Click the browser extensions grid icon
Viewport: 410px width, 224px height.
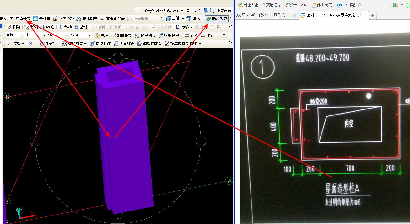coord(396,5)
